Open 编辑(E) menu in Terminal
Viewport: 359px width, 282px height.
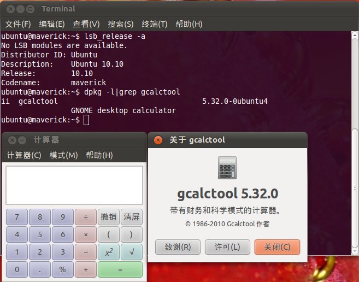click(x=52, y=24)
